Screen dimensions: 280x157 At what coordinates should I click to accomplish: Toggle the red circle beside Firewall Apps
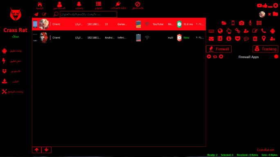pyautogui.click(x=276, y=57)
